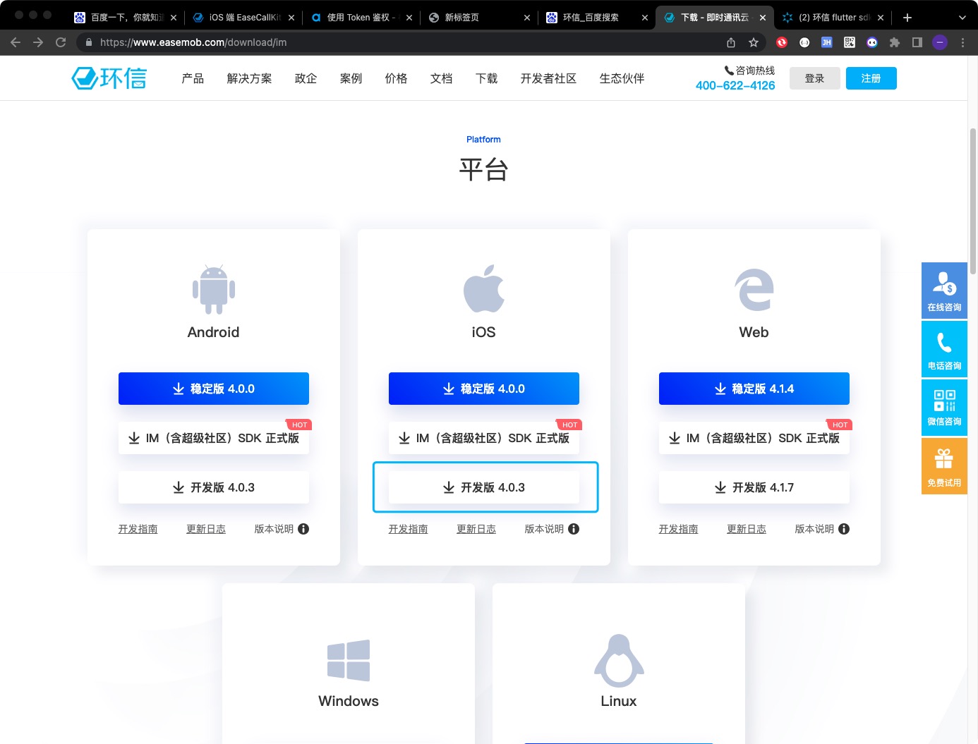Download iOS 稳定版 4.0.0
This screenshot has height=744, width=978.
(x=484, y=389)
